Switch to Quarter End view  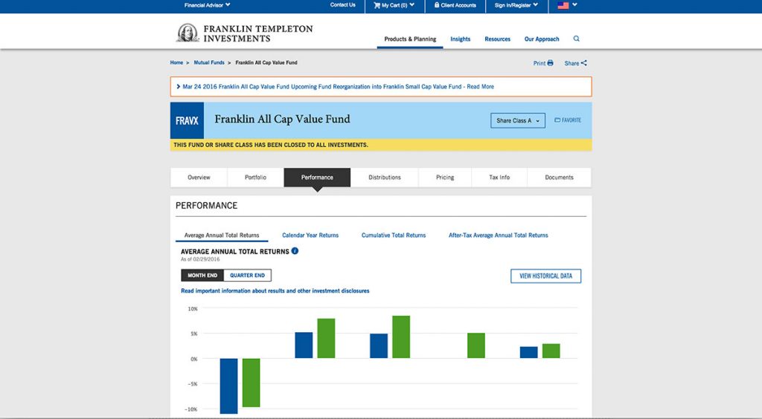click(x=247, y=276)
